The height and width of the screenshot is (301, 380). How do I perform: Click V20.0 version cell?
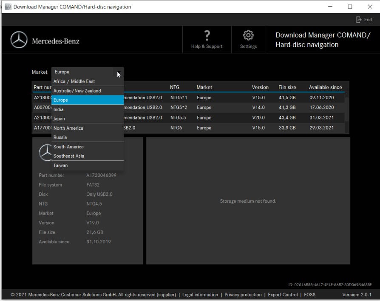[x=258, y=118]
